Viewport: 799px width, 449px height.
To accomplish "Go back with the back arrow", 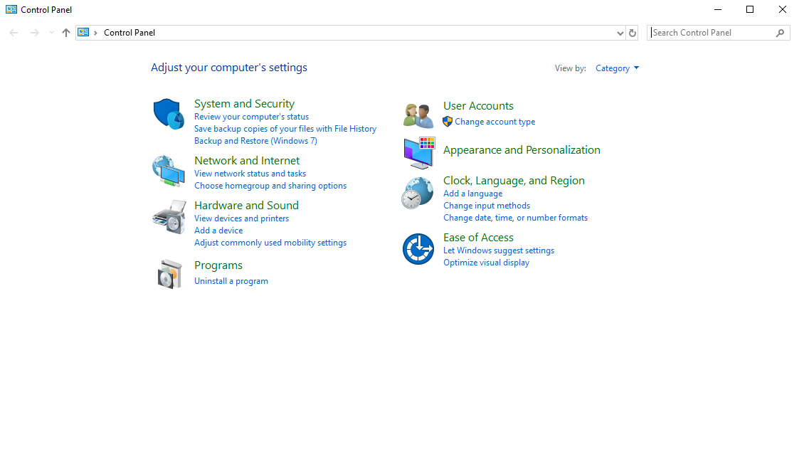I will point(14,33).
